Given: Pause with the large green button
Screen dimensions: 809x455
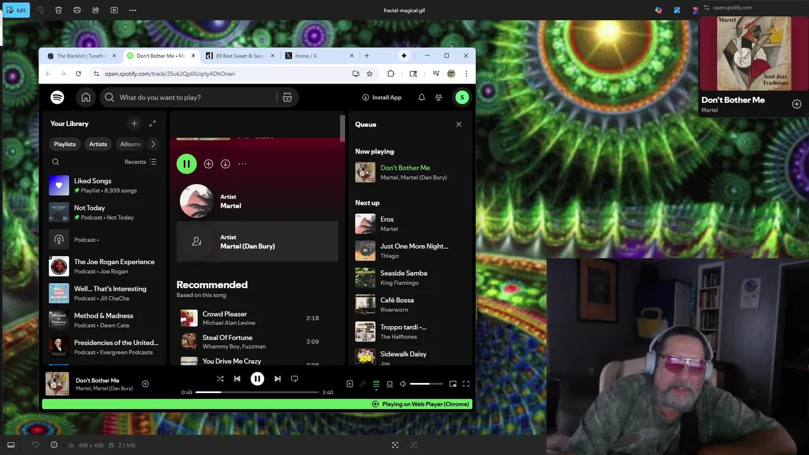Looking at the screenshot, I should coord(186,164).
